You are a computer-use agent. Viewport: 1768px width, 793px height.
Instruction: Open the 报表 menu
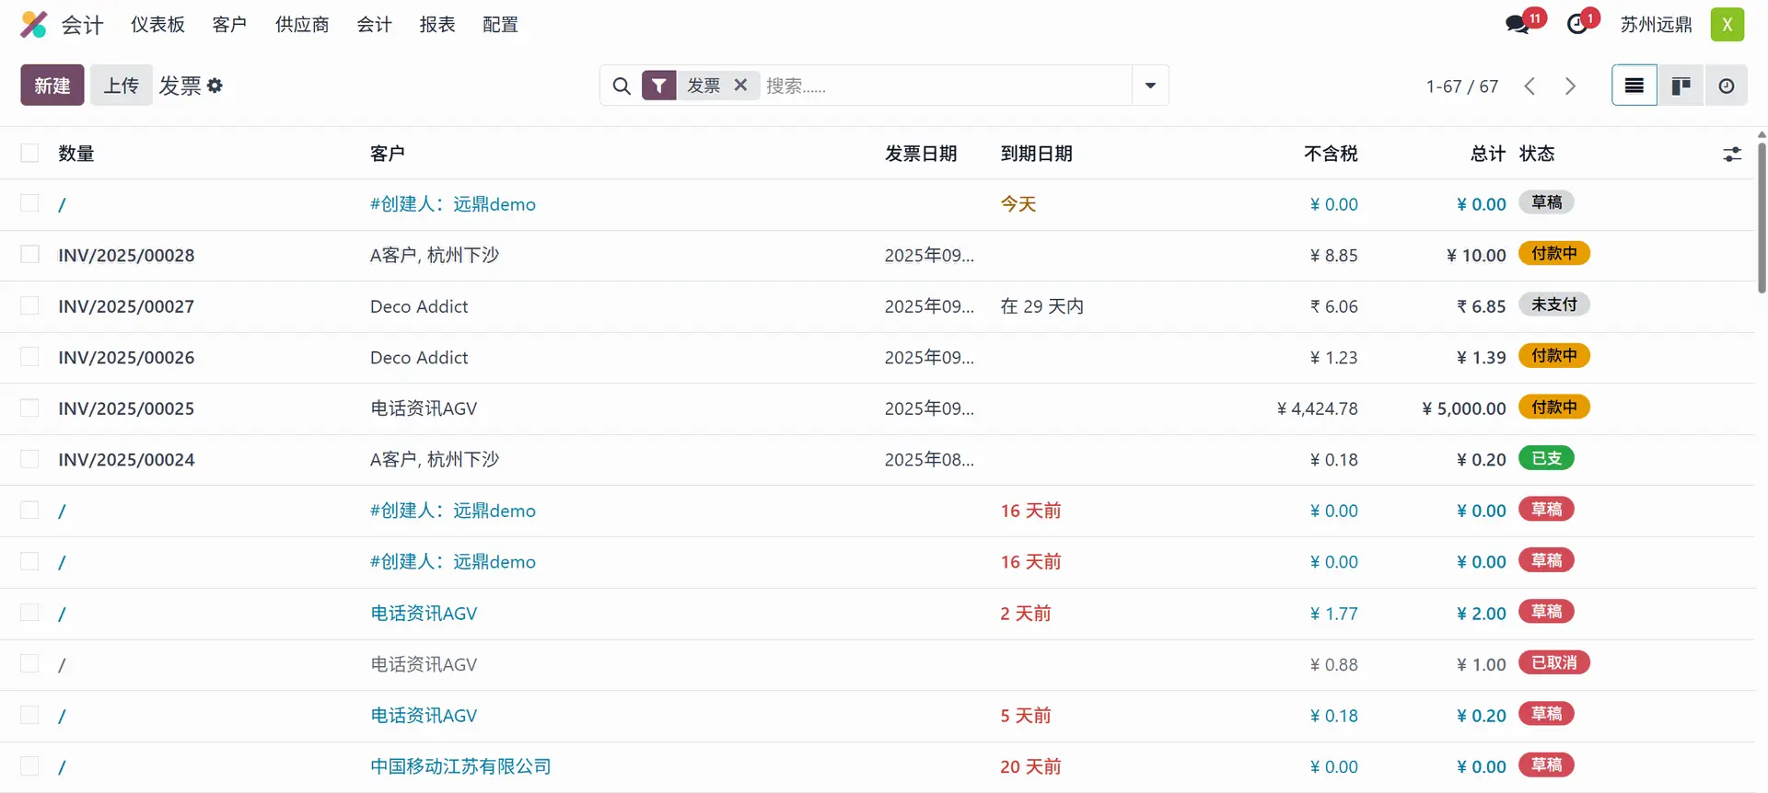tap(437, 25)
